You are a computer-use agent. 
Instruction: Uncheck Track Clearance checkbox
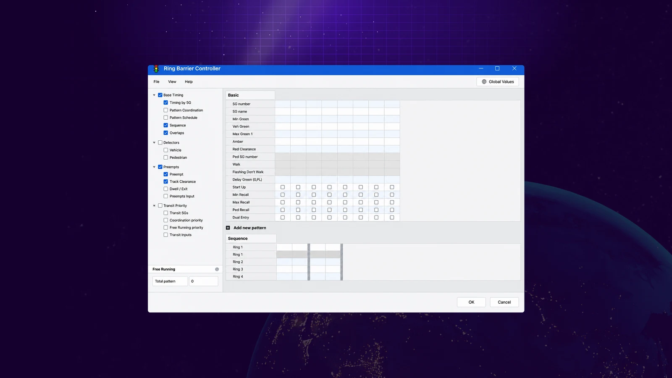[165, 181]
